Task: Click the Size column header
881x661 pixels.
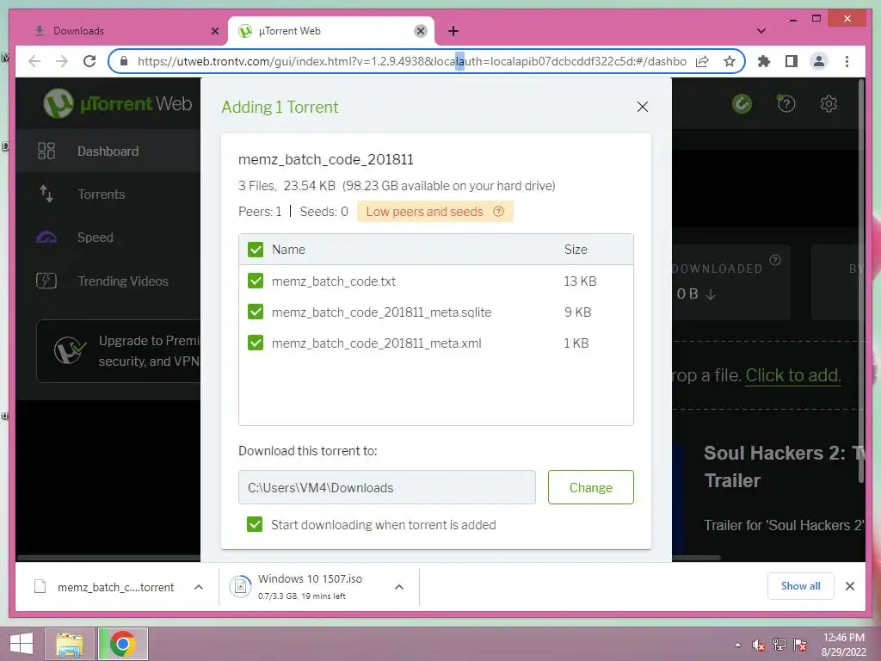Action: point(576,250)
